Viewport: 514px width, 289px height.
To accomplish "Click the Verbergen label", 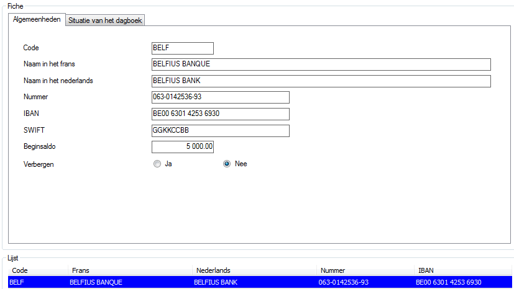I will click(x=39, y=164).
